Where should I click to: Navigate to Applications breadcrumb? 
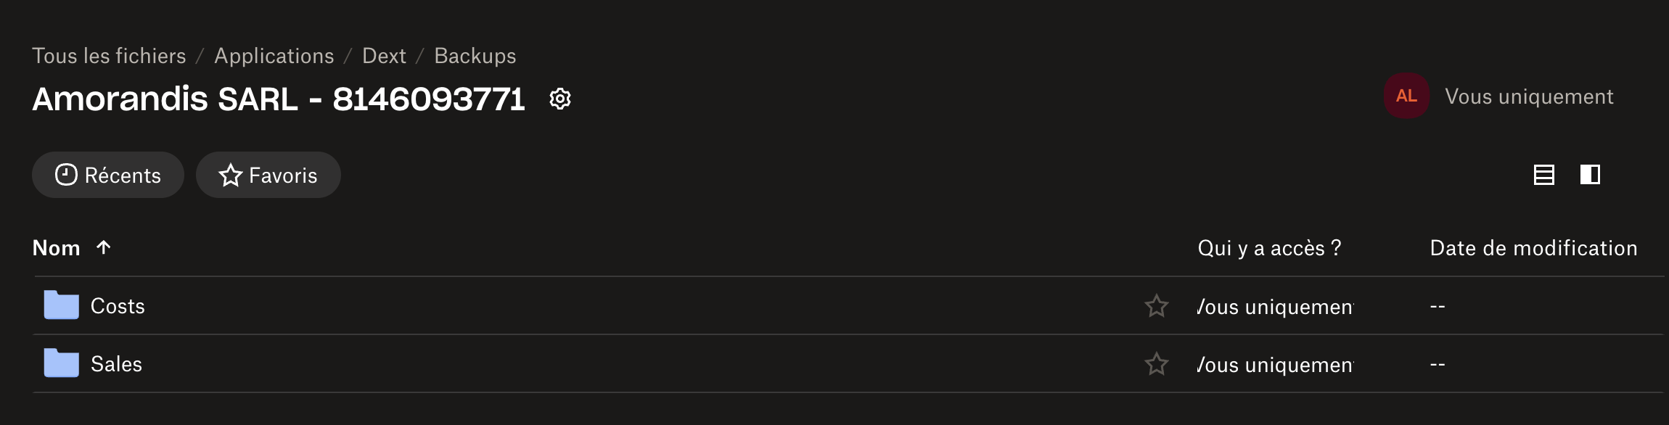(x=274, y=56)
